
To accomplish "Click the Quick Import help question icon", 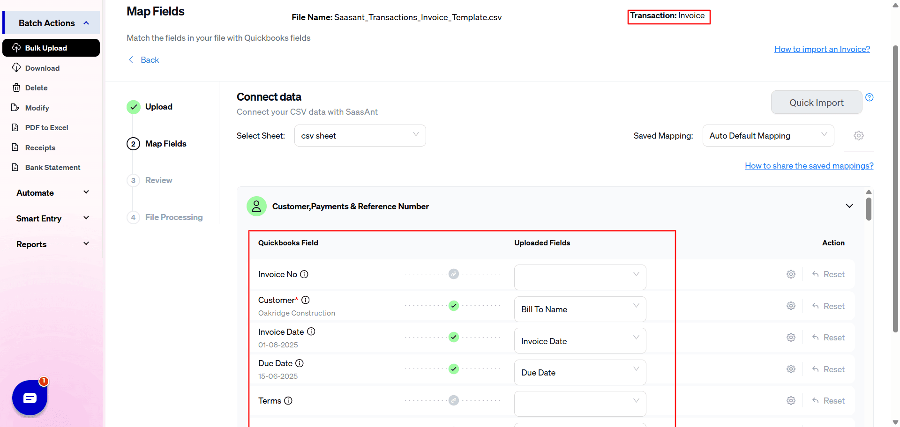I will pyautogui.click(x=870, y=97).
